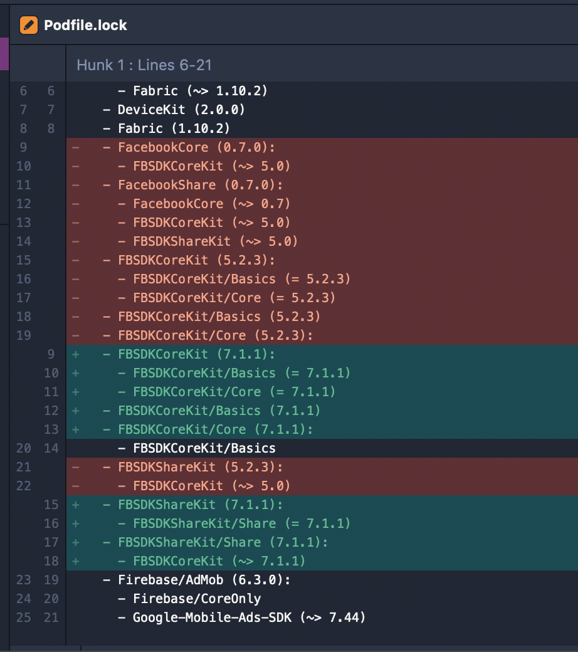The height and width of the screenshot is (652, 578).
Task: Click the minus marker beside FBSDKShareKit (5.2.3)
Action: [76, 467]
